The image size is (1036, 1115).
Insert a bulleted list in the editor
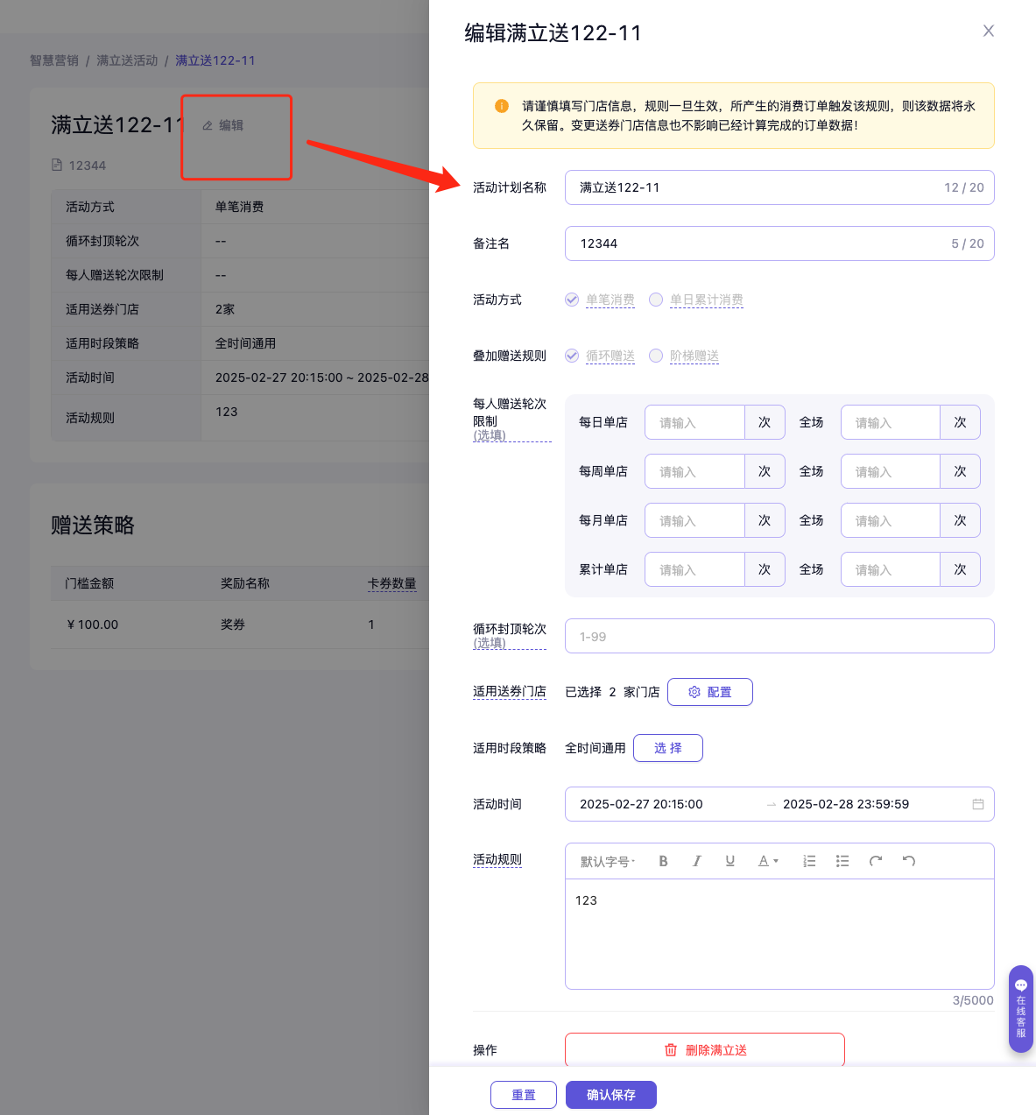[842, 861]
